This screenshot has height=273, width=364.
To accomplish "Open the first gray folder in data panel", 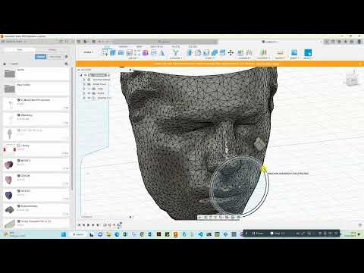I will coord(10,74).
